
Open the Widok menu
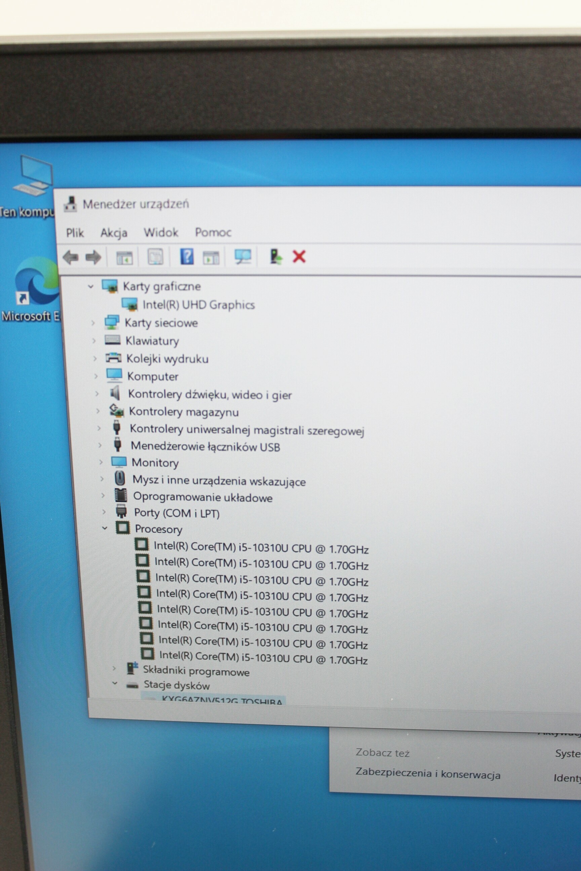(161, 232)
